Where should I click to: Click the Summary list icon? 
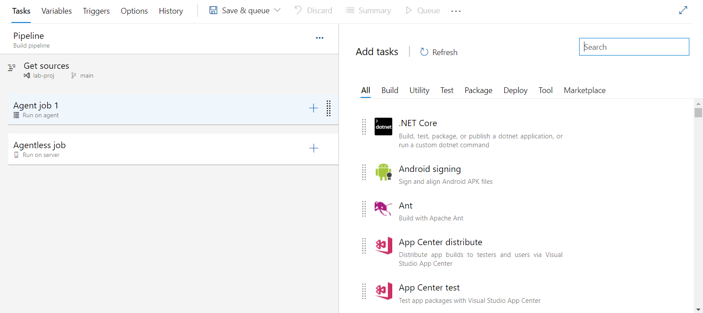[x=350, y=10]
